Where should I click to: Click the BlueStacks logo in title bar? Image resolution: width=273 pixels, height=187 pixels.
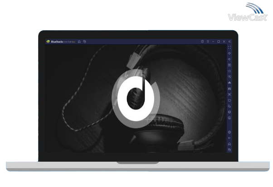[x=48, y=42]
